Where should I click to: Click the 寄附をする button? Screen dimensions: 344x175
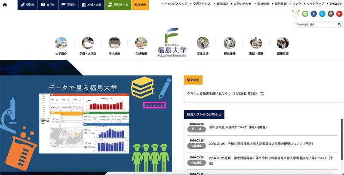[x=118, y=5]
